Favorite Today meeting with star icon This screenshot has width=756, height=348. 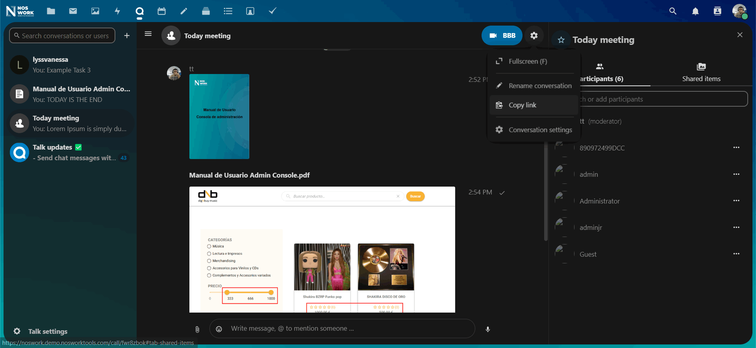click(561, 40)
